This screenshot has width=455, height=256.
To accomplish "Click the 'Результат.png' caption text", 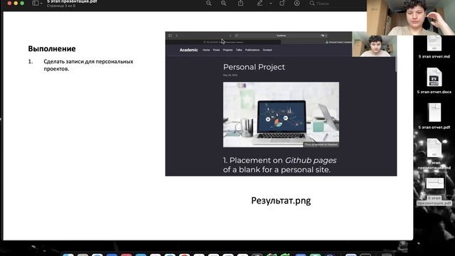I will pos(281,201).
